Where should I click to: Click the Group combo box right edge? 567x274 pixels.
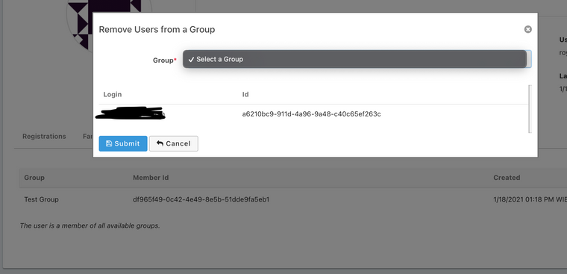click(529, 59)
